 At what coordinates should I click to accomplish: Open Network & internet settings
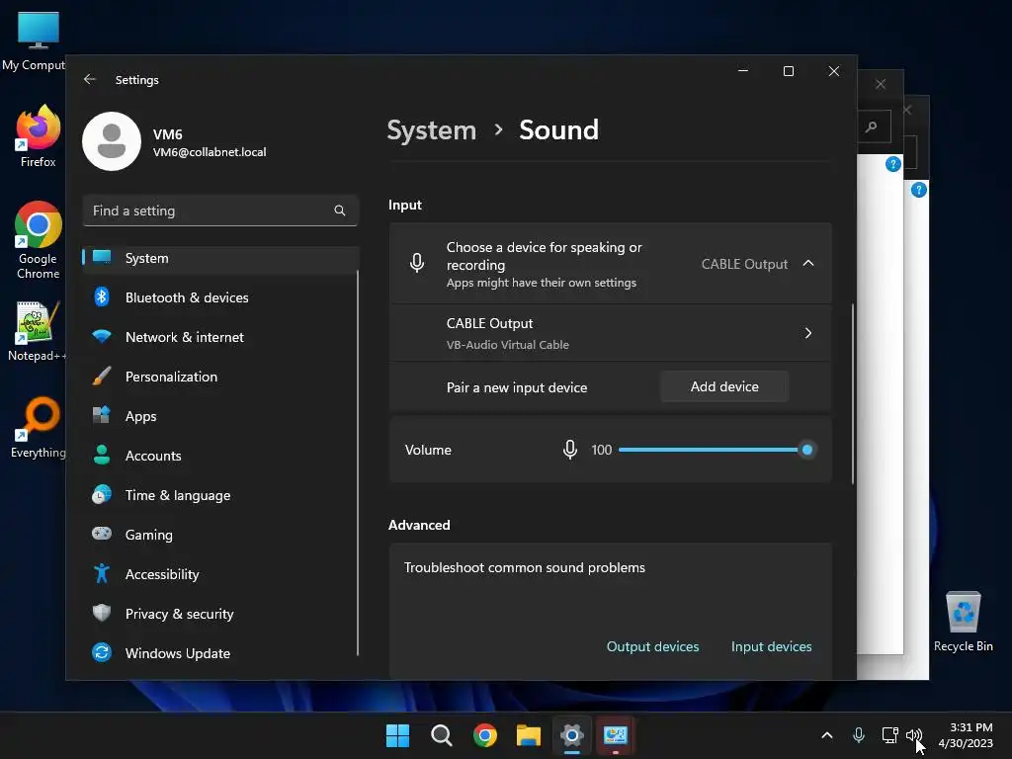(220, 336)
